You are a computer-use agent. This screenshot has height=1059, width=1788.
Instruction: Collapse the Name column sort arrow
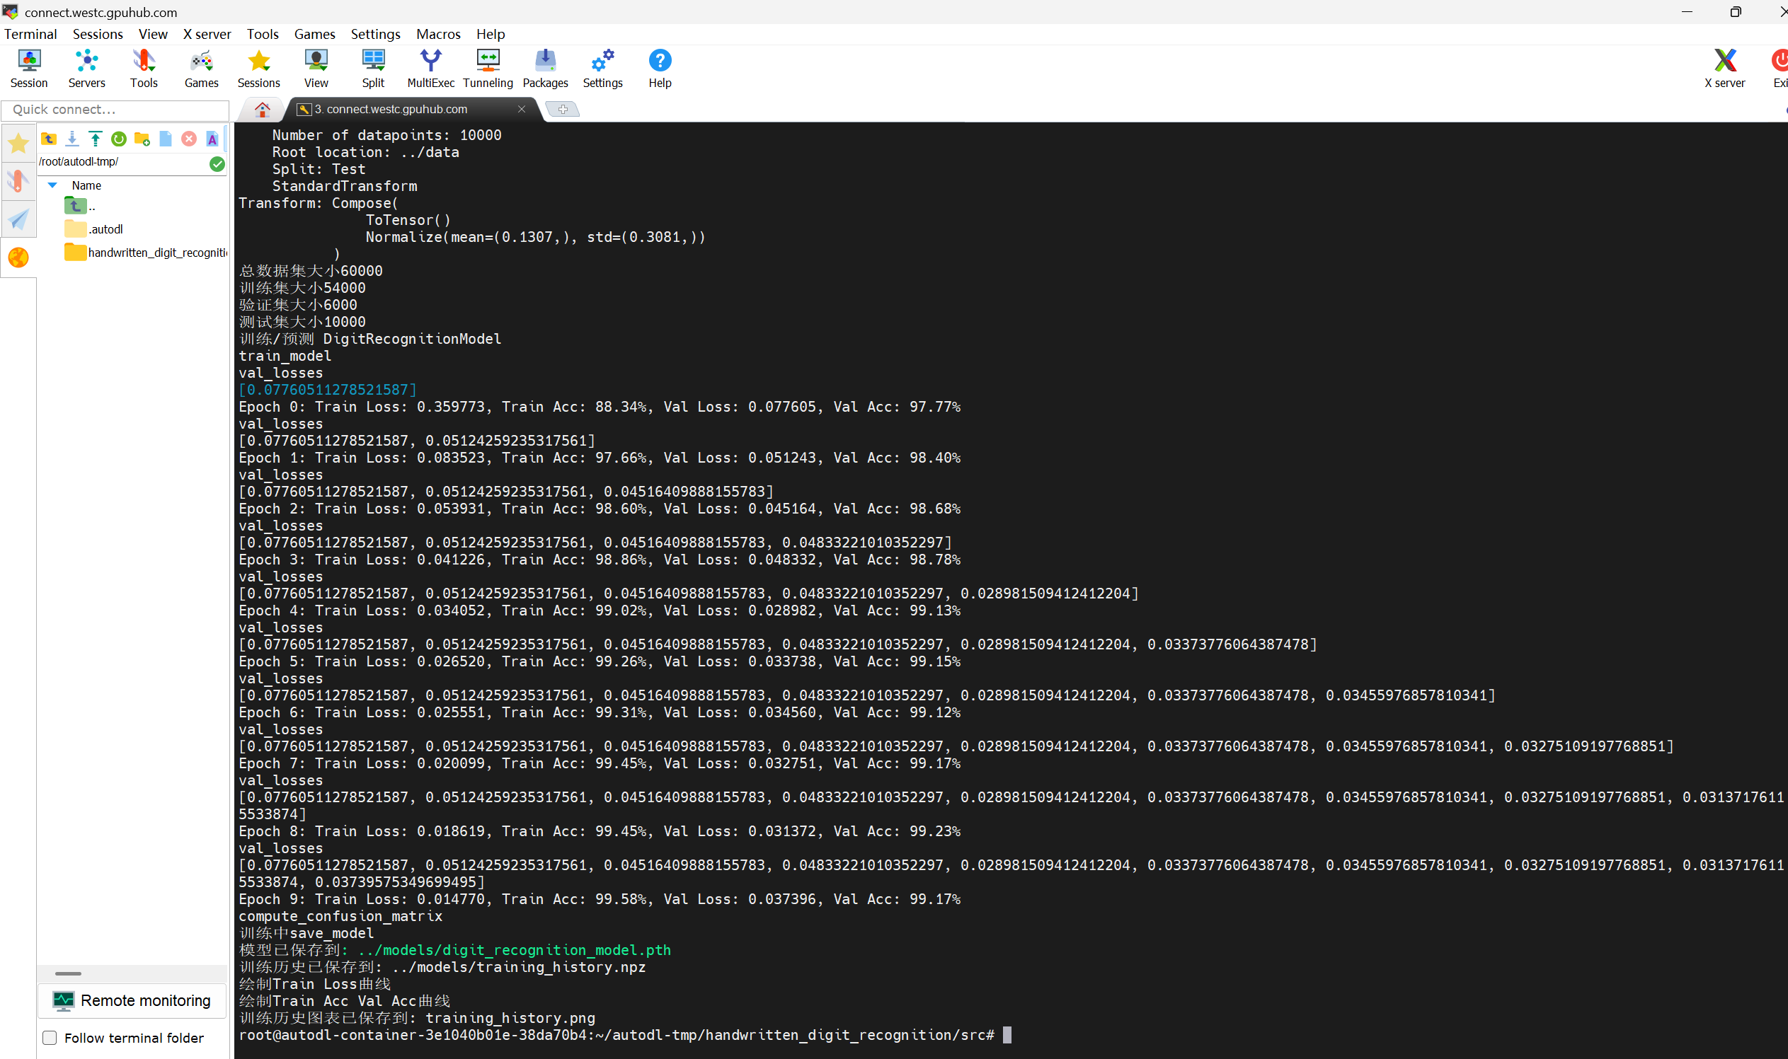point(52,185)
